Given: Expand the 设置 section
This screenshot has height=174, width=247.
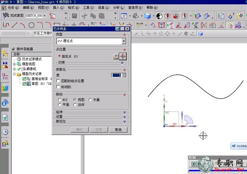Looking at the screenshot, I should pos(125,117).
